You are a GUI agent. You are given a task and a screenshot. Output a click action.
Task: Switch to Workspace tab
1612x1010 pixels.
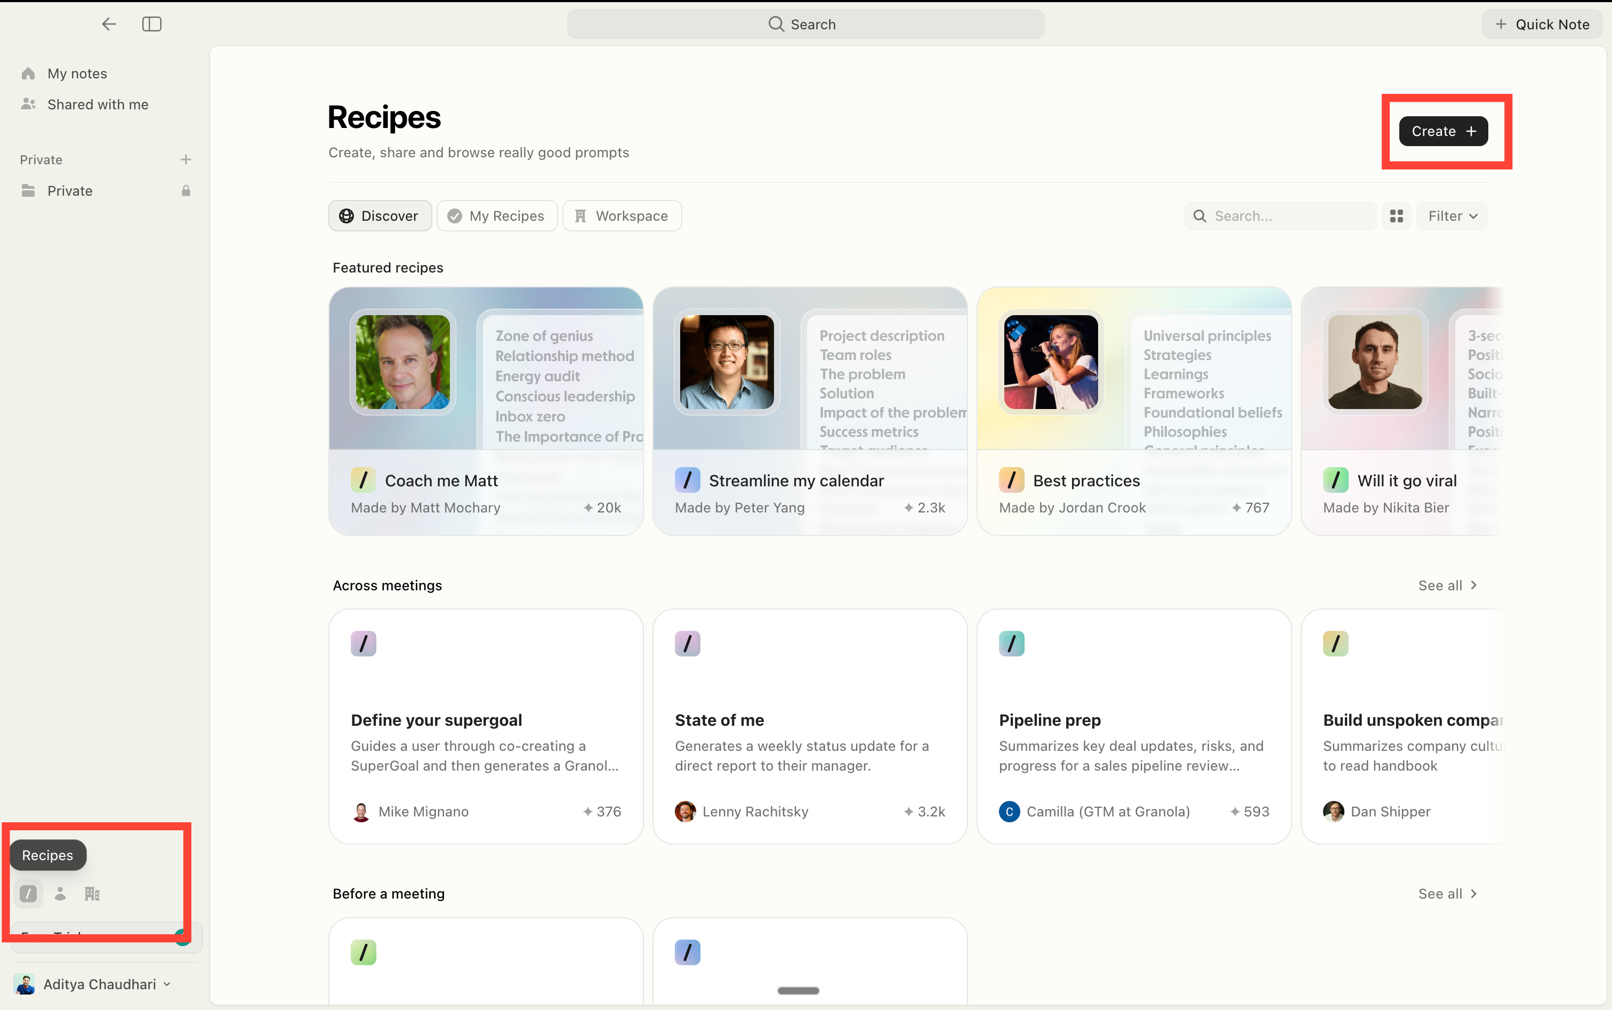point(622,216)
